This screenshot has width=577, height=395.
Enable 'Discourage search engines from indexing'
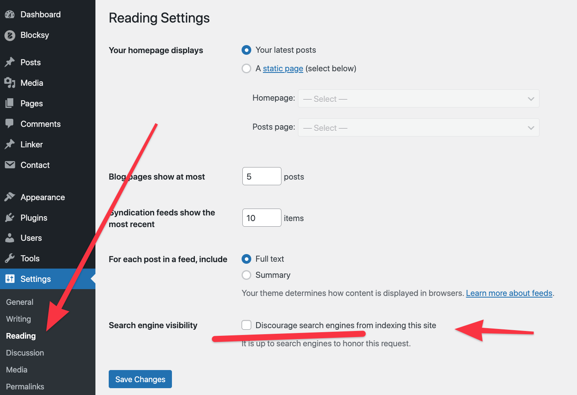point(246,325)
